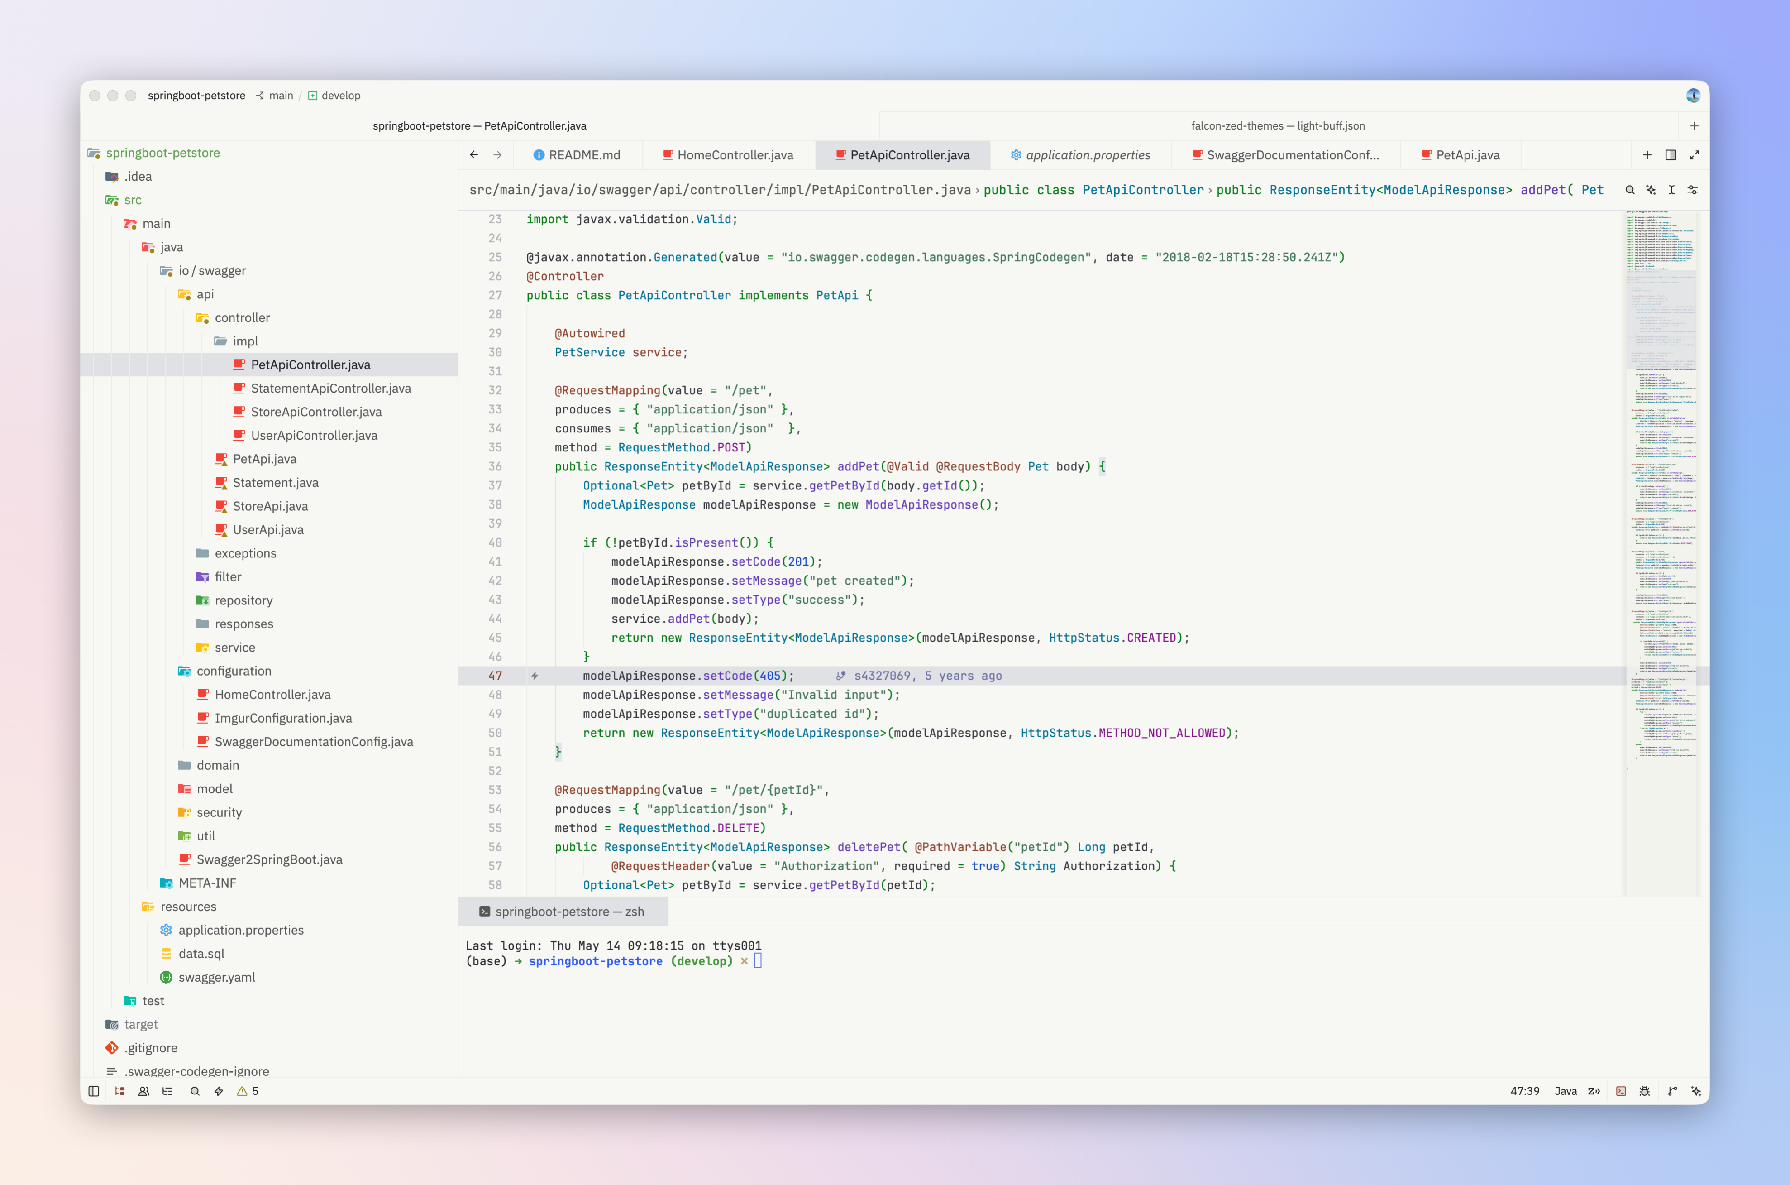The image size is (1790, 1185).
Task: Go forward with the right arrow
Action: pyautogui.click(x=497, y=155)
